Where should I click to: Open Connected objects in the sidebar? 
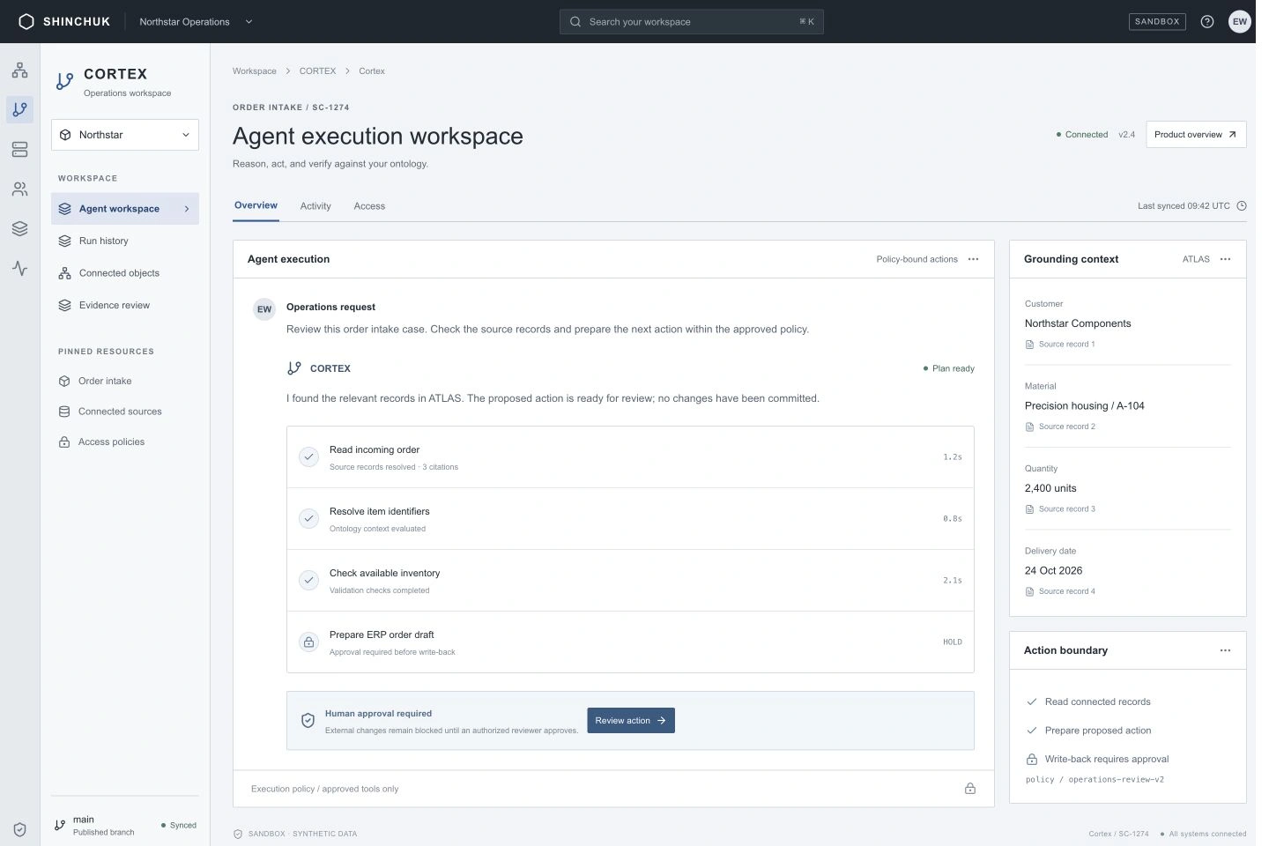125,273
